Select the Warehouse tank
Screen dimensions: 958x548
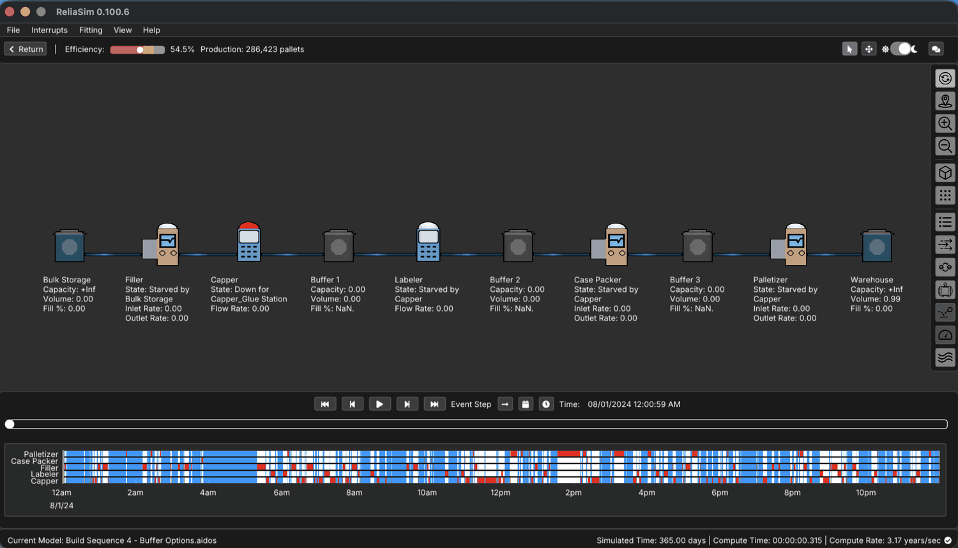pos(877,246)
